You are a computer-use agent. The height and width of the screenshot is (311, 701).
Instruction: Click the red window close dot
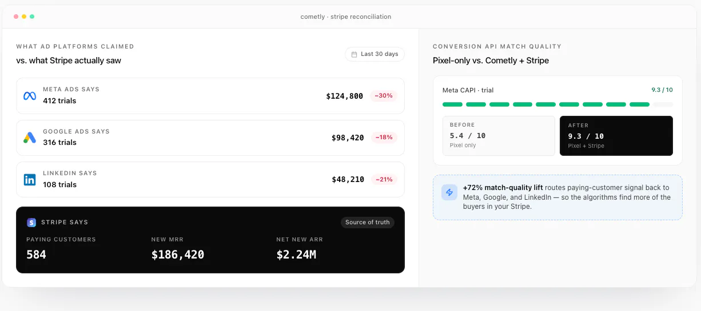[16, 17]
